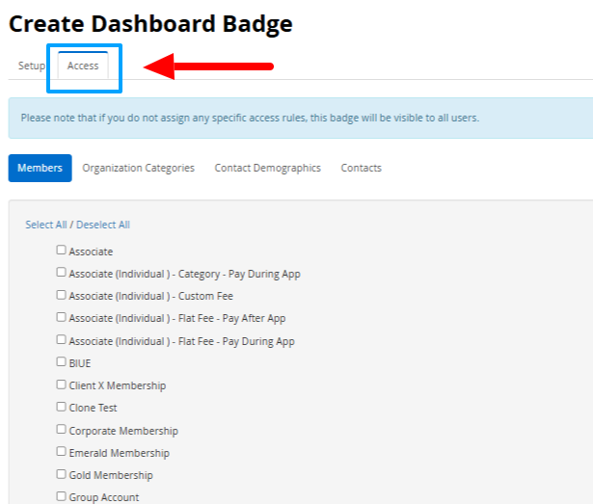The width and height of the screenshot is (593, 504).
Task: Click the Select All link
Action: coord(46,225)
